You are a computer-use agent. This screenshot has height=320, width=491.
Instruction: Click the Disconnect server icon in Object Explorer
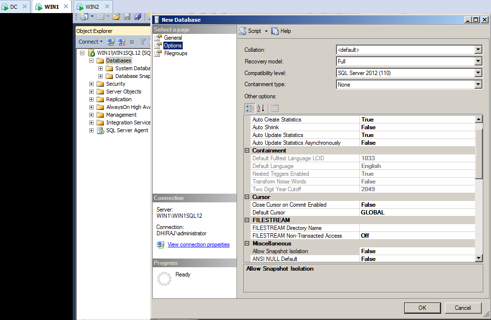tap(121, 41)
